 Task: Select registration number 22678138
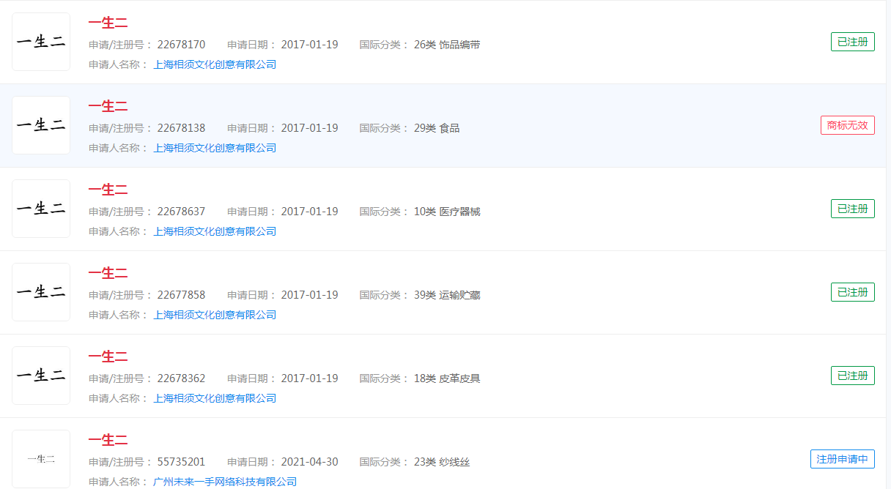point(181,128)
